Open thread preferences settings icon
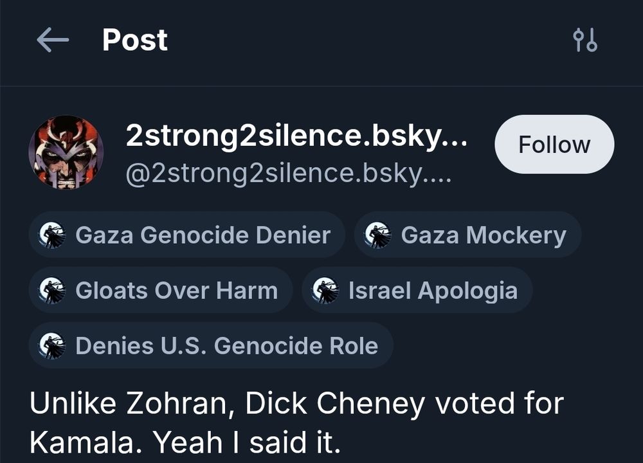The height and width of the screenshot is (463, 643). tap(584, 41)
